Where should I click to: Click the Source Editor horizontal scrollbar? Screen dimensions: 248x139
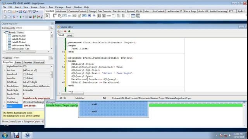click(x=72, y=93)
